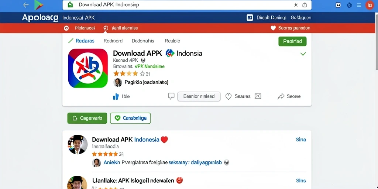The width and height of the screenshot is (378, 189).
Task: Click the heart icon beside Seares
Action: pos(228,96)
